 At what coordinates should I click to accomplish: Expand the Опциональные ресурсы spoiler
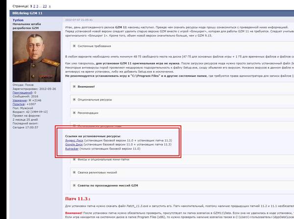pyautogui.click(x=74, y=99)
